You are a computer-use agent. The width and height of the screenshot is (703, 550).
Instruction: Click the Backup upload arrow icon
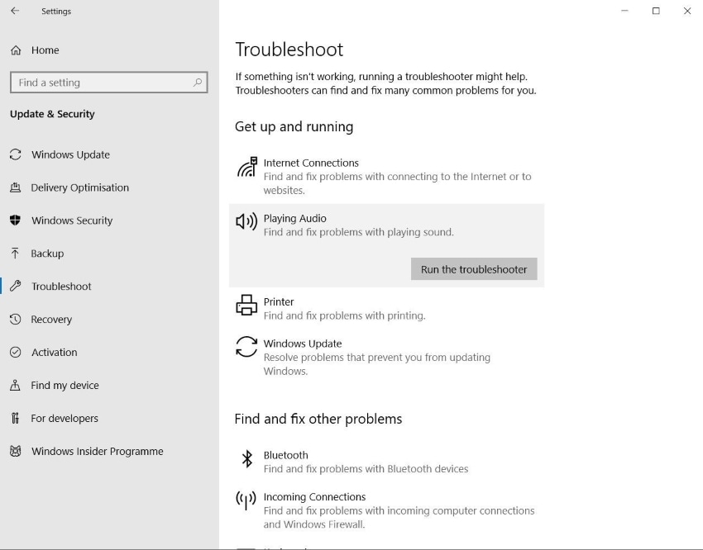15,254
